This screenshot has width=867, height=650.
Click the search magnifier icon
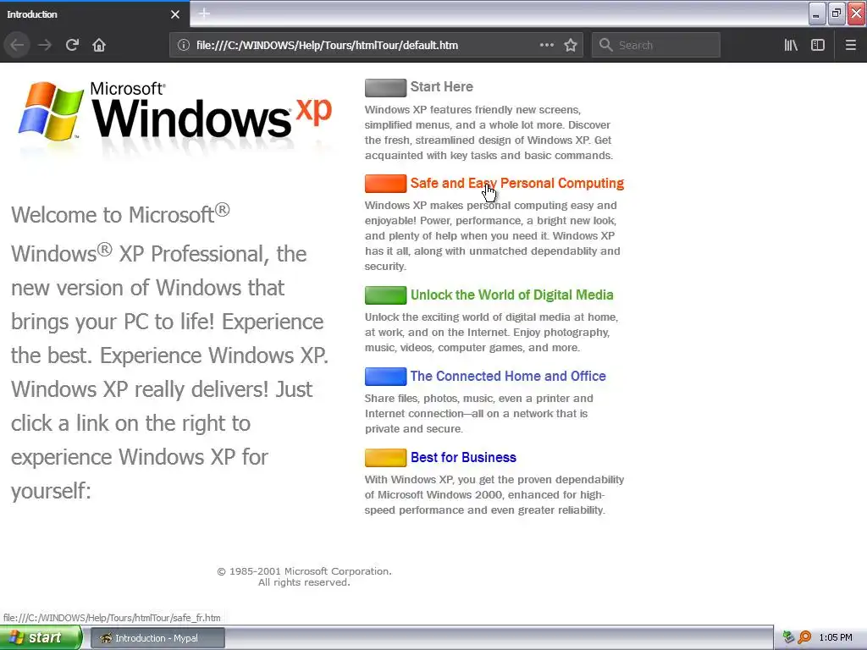pyautogui.click(x=606, y=45)
